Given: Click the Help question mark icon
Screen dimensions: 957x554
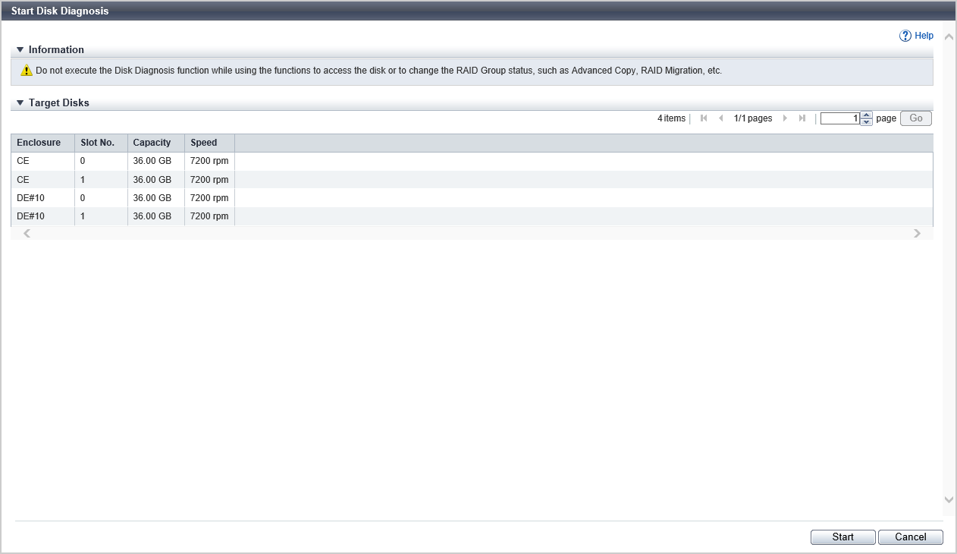Looking at the screenshot, I should tap(905, 36).
